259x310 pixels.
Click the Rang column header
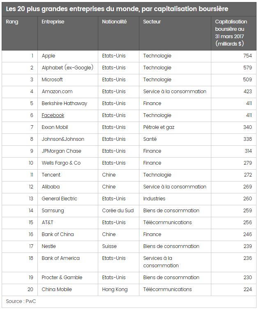click(12, 22)
